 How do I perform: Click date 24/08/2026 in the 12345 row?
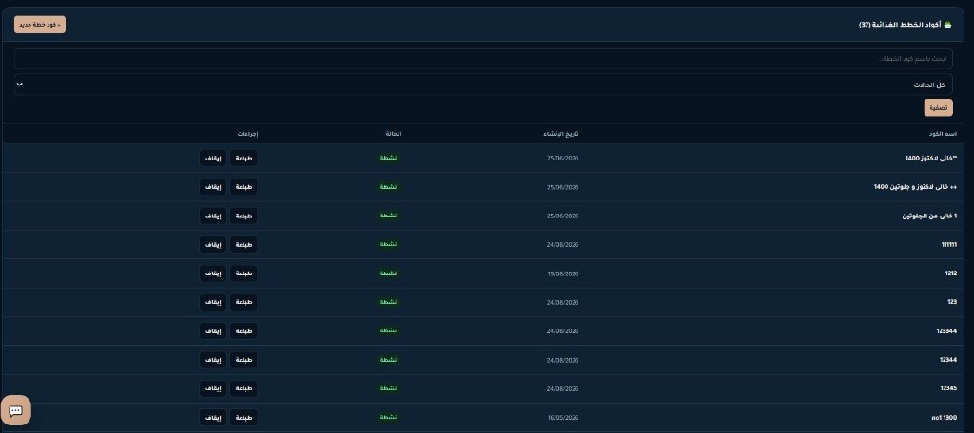pyautogui.click(x=563, y=389)
